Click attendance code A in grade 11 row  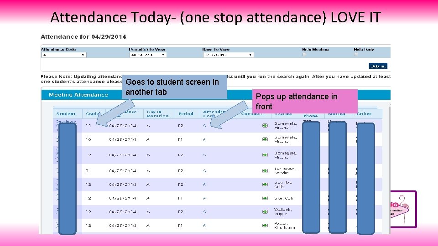click(204, 126)
